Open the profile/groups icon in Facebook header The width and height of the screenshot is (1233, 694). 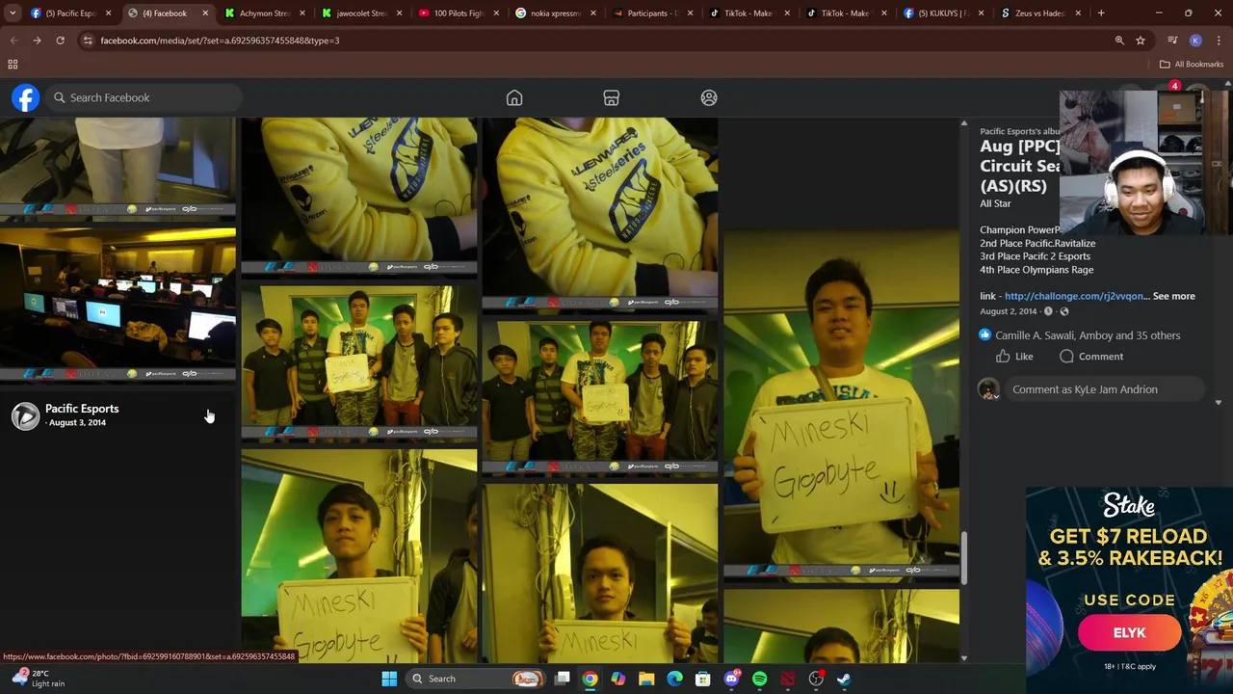click(x=709, y=97)
